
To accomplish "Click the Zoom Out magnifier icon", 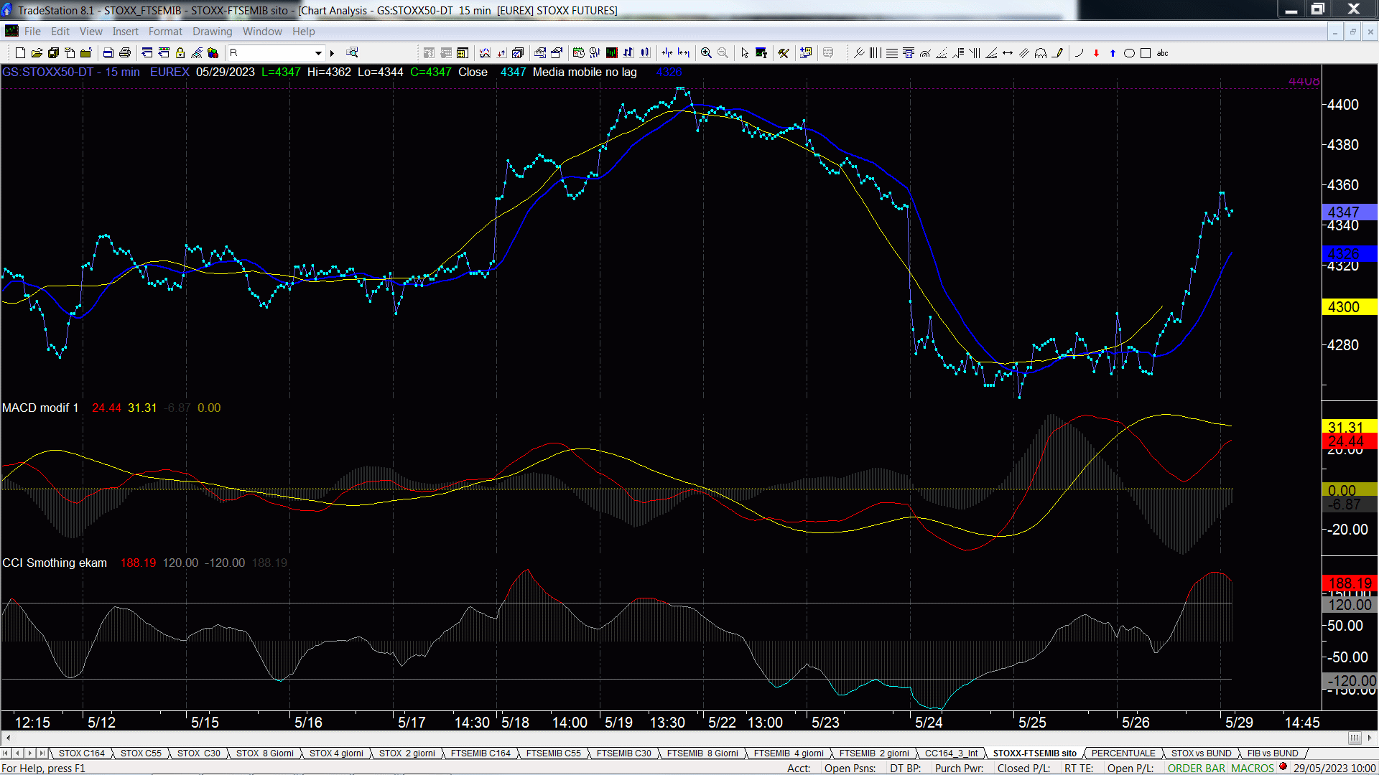I will point(723,53).
